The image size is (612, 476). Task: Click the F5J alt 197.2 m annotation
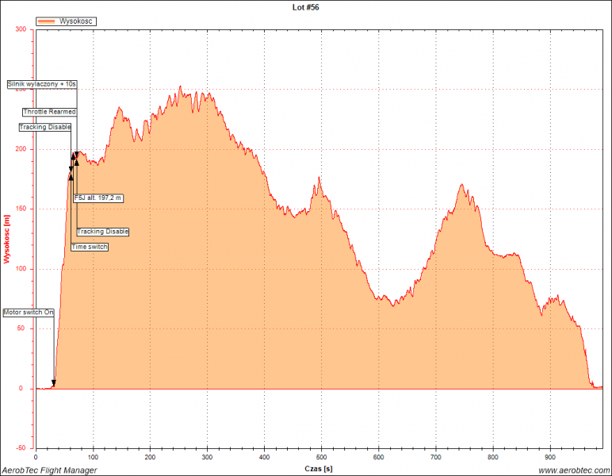click(98, 198)
